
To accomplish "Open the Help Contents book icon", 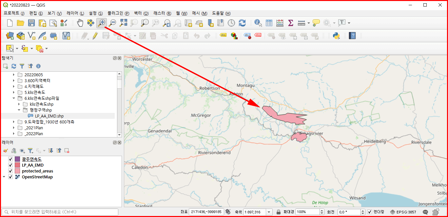I will [352, 36].
